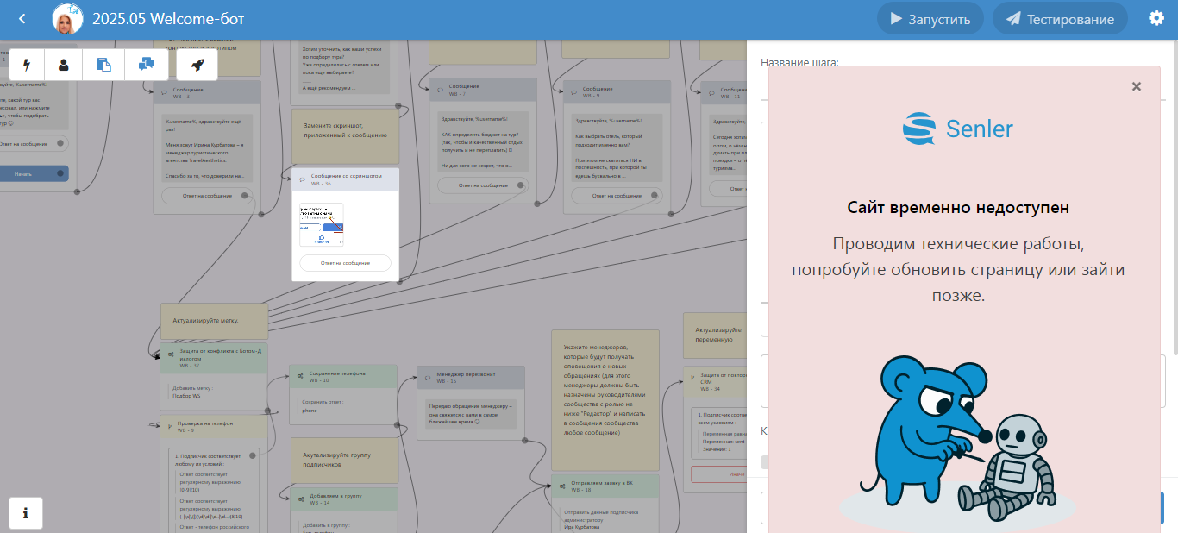Select the Сообщение WB - 3 node header
This screenshot has height=533, width=1178.
(x=207, y=92)
